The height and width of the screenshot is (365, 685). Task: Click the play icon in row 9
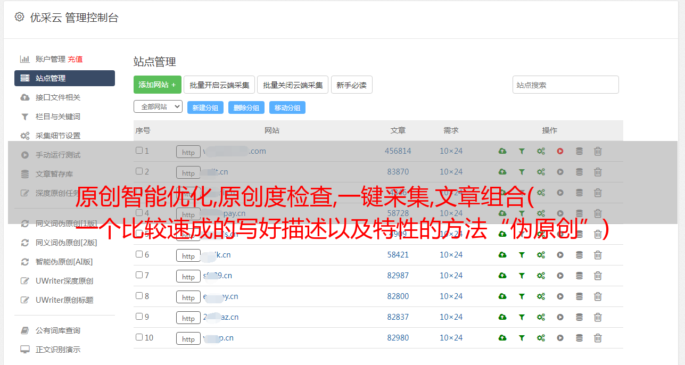point(560,317)
